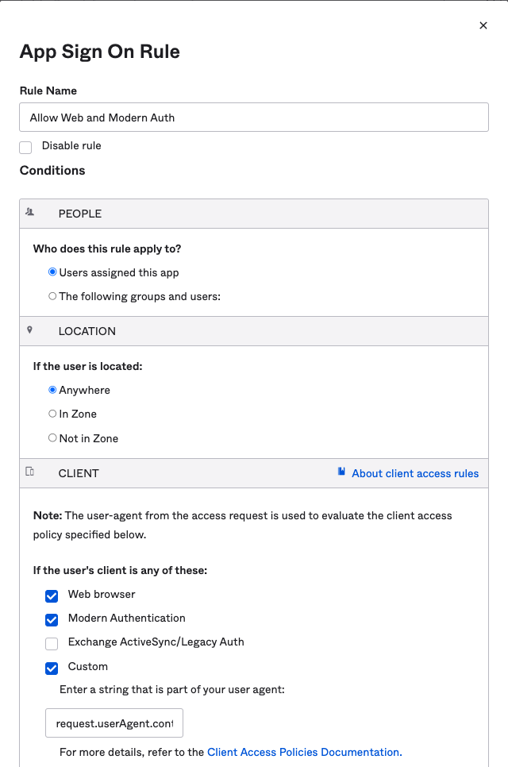
Task: Select Users assigned this app
Action: tap(52, 272)
